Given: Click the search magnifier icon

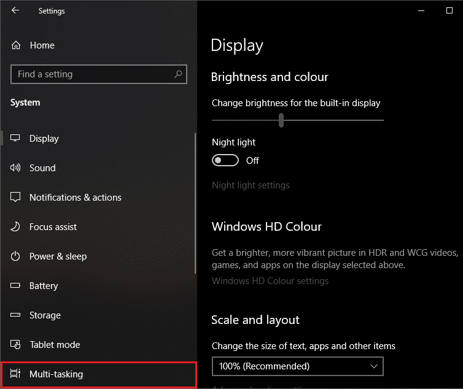Looking at the screenshot, I should (x=178, y=74).
